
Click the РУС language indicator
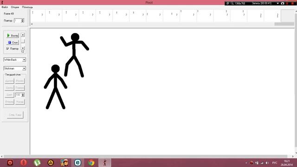pyautogui.click(x=274, y=163)
